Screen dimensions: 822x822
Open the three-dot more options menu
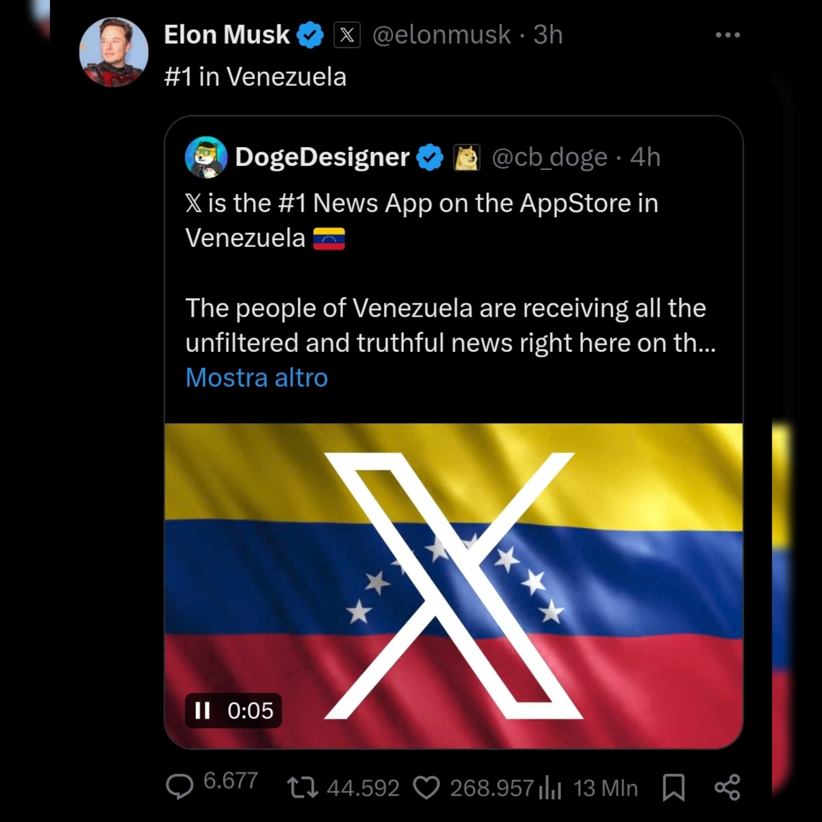728,35
